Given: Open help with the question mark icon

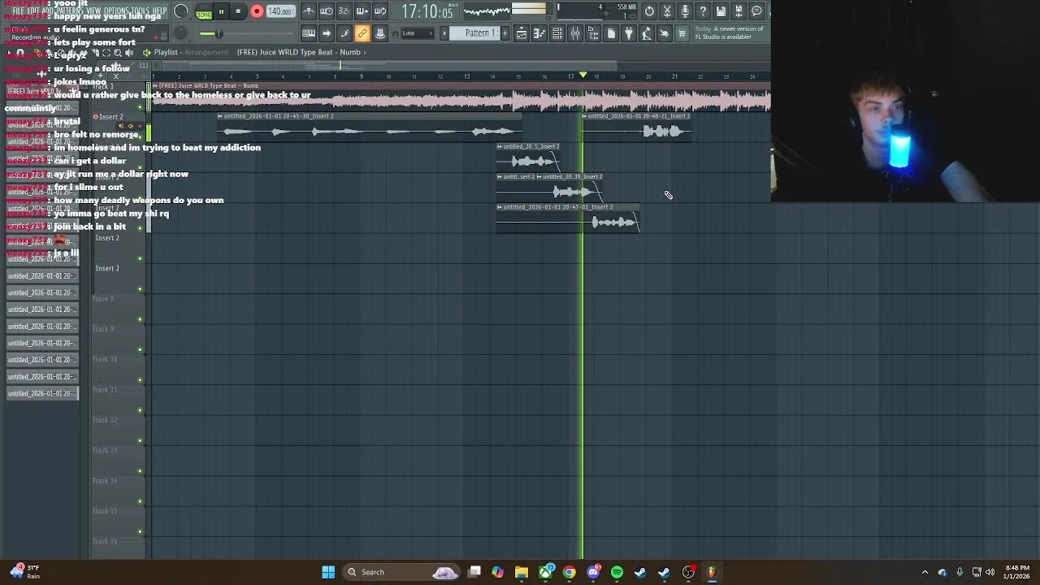Looking at the screenshot, I should [703, 11].
